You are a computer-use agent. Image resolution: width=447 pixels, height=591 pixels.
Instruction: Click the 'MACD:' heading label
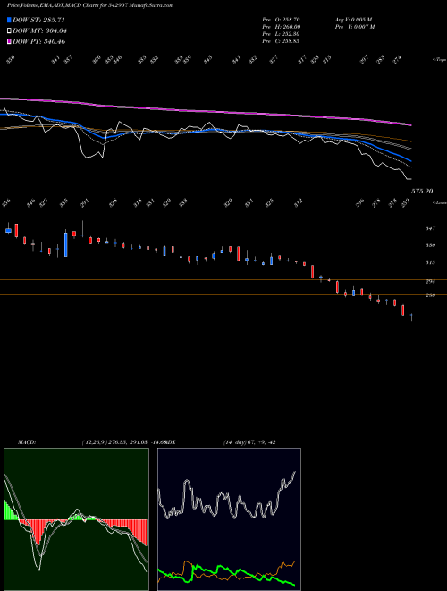tap(27, 442)
